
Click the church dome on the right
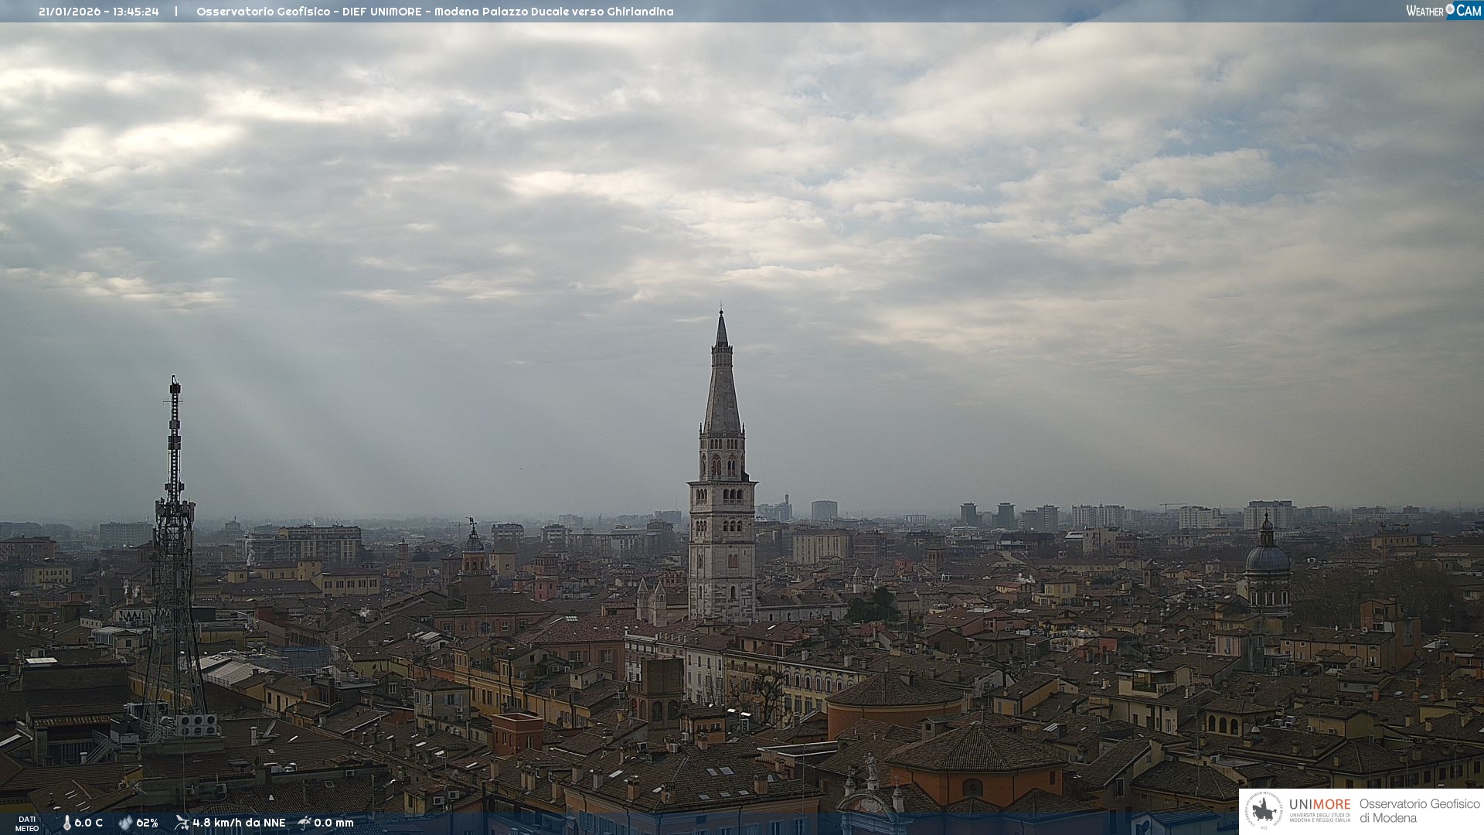click(x=1268, y=557)
